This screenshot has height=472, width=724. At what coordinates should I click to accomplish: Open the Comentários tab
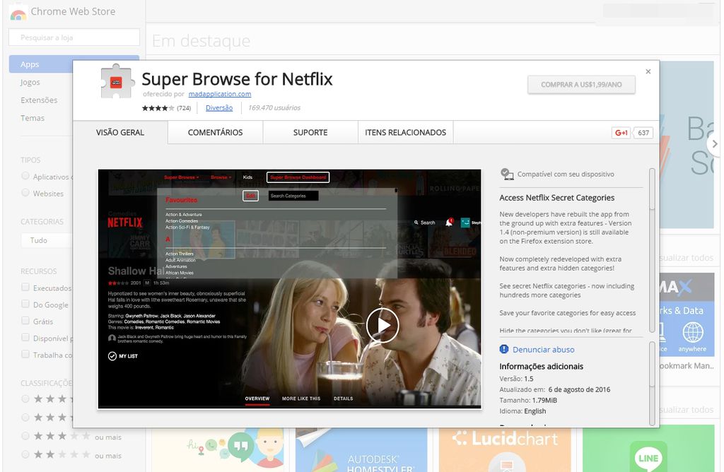(x=215, y=132)
